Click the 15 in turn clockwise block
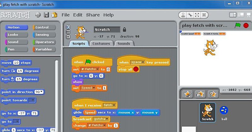 click(20, 71)
